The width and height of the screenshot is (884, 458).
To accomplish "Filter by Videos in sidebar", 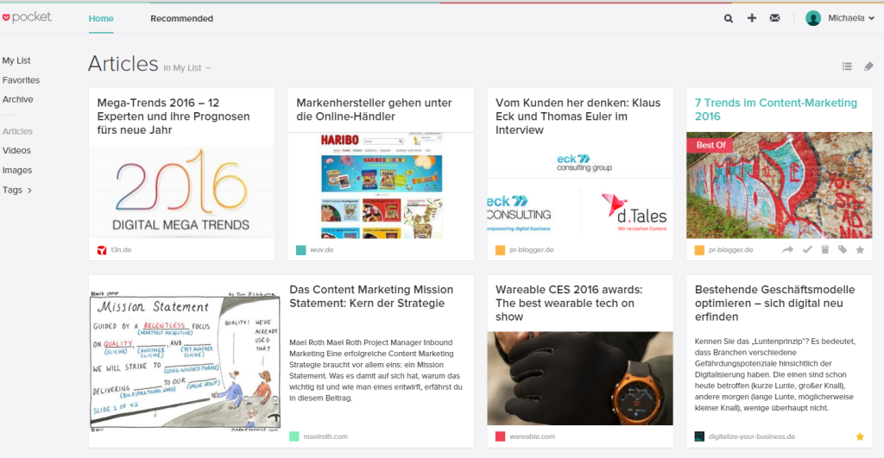I will [x=16, y=150].
